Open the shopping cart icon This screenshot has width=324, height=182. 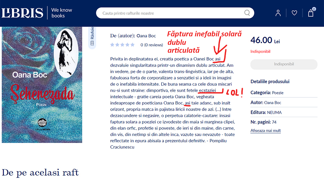pos(311,13)
